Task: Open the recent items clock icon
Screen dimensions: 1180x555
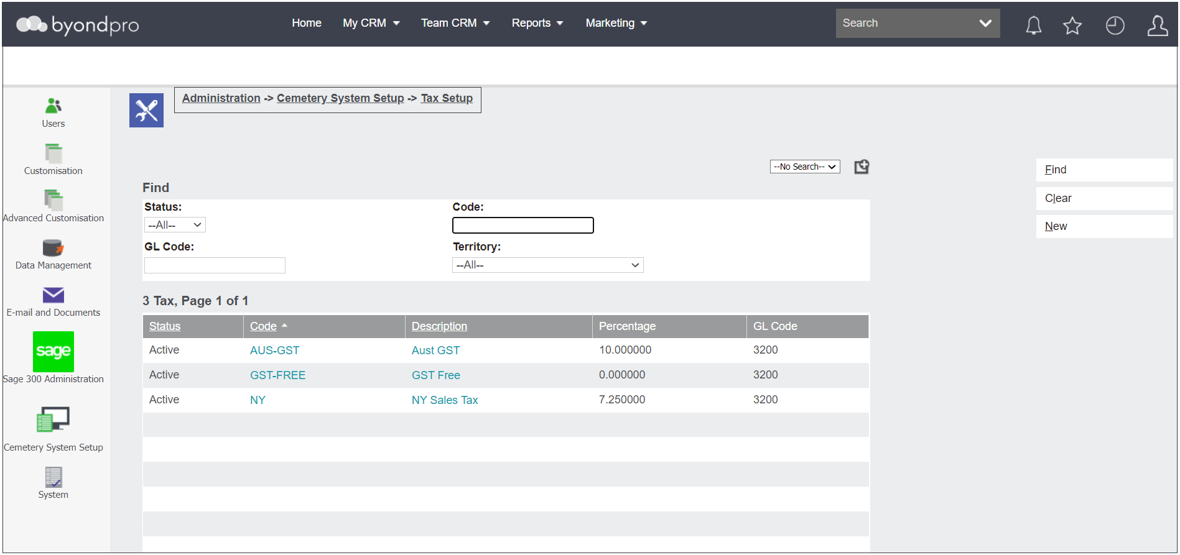Action: 1115,25
